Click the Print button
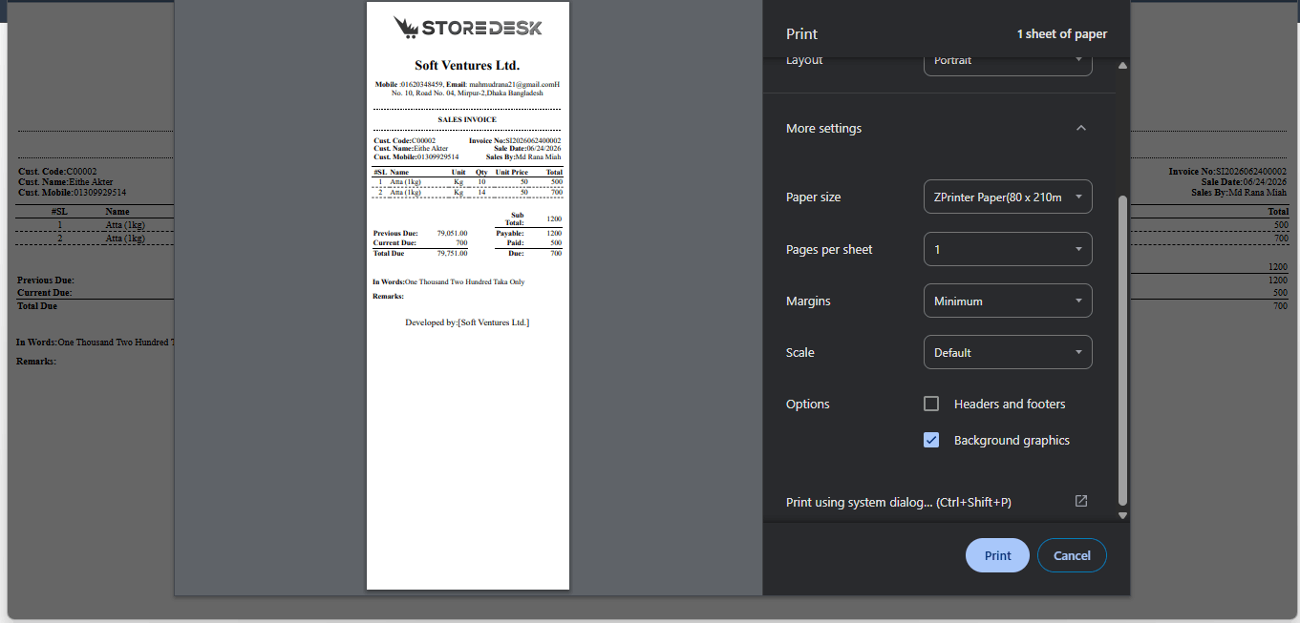The image size is (1300, 623). 997,555
